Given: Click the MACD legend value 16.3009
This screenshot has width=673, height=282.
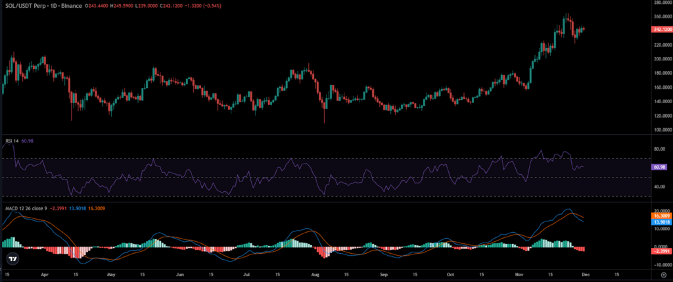Looking at the screenshot, I should tap(96, 208).
